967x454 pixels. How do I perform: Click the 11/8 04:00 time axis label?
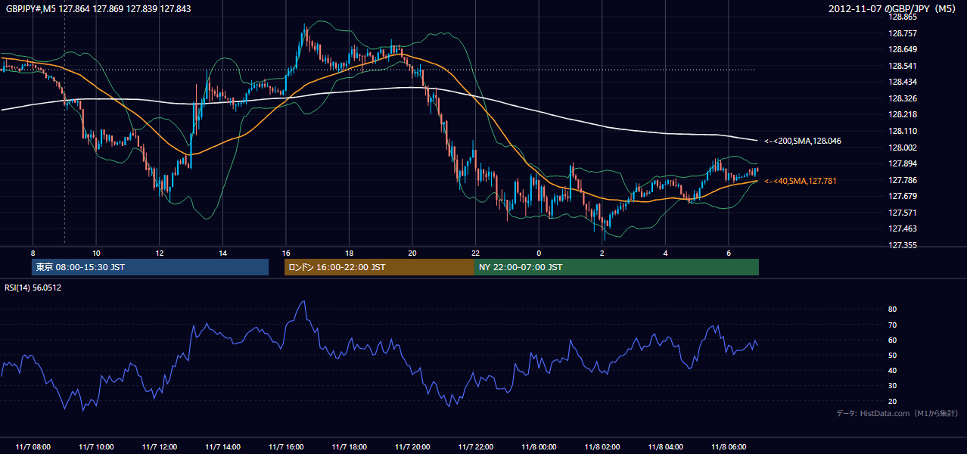(x=665, y=447)
